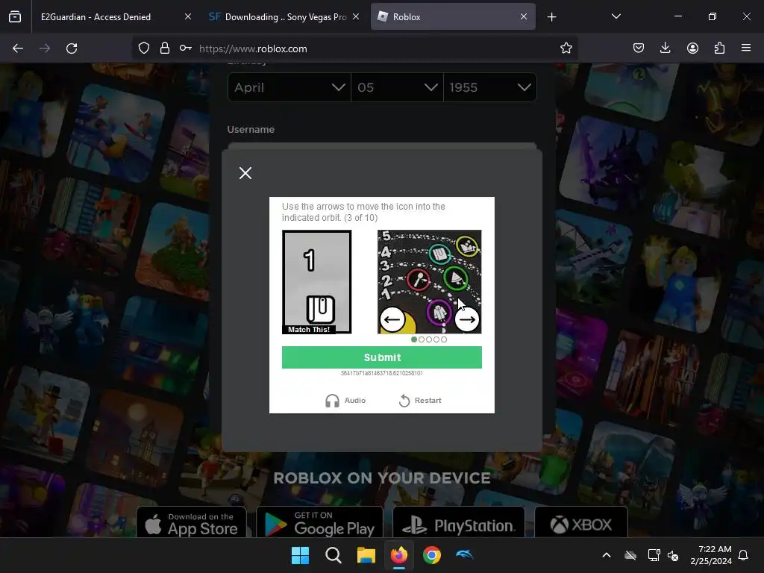Open Windows Search from the taskbar
Image resolution: width=764 pixels, height=573 pixels.
334,555
